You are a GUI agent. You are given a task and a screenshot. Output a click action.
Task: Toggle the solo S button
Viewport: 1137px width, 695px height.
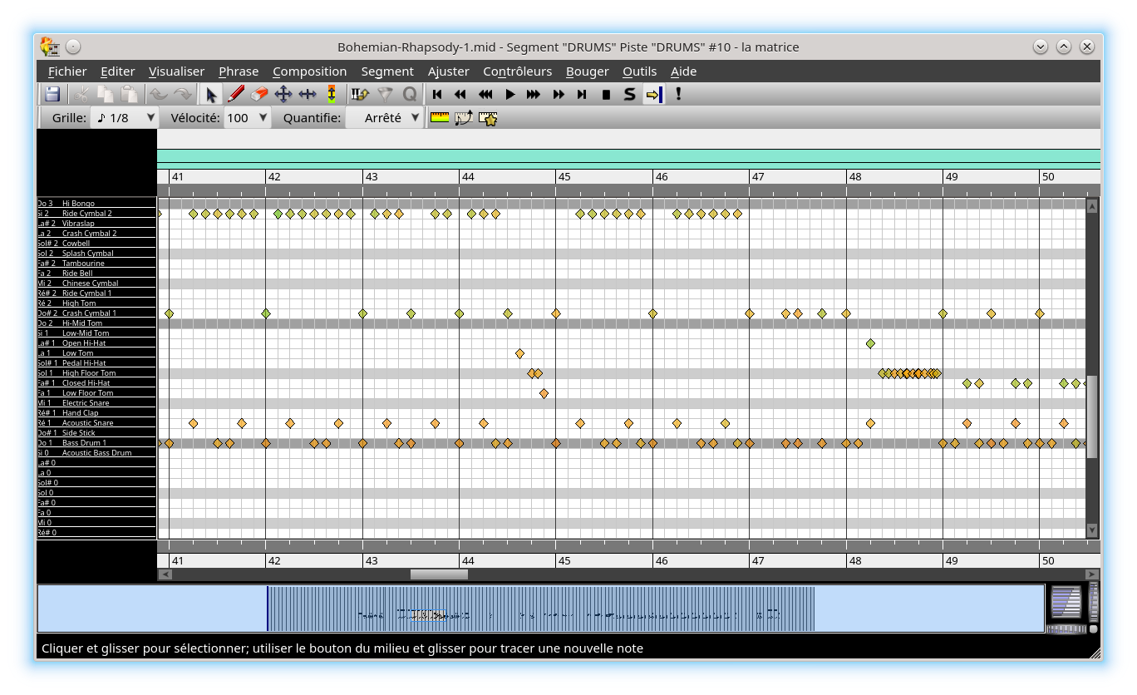click(x=629, y=94)
